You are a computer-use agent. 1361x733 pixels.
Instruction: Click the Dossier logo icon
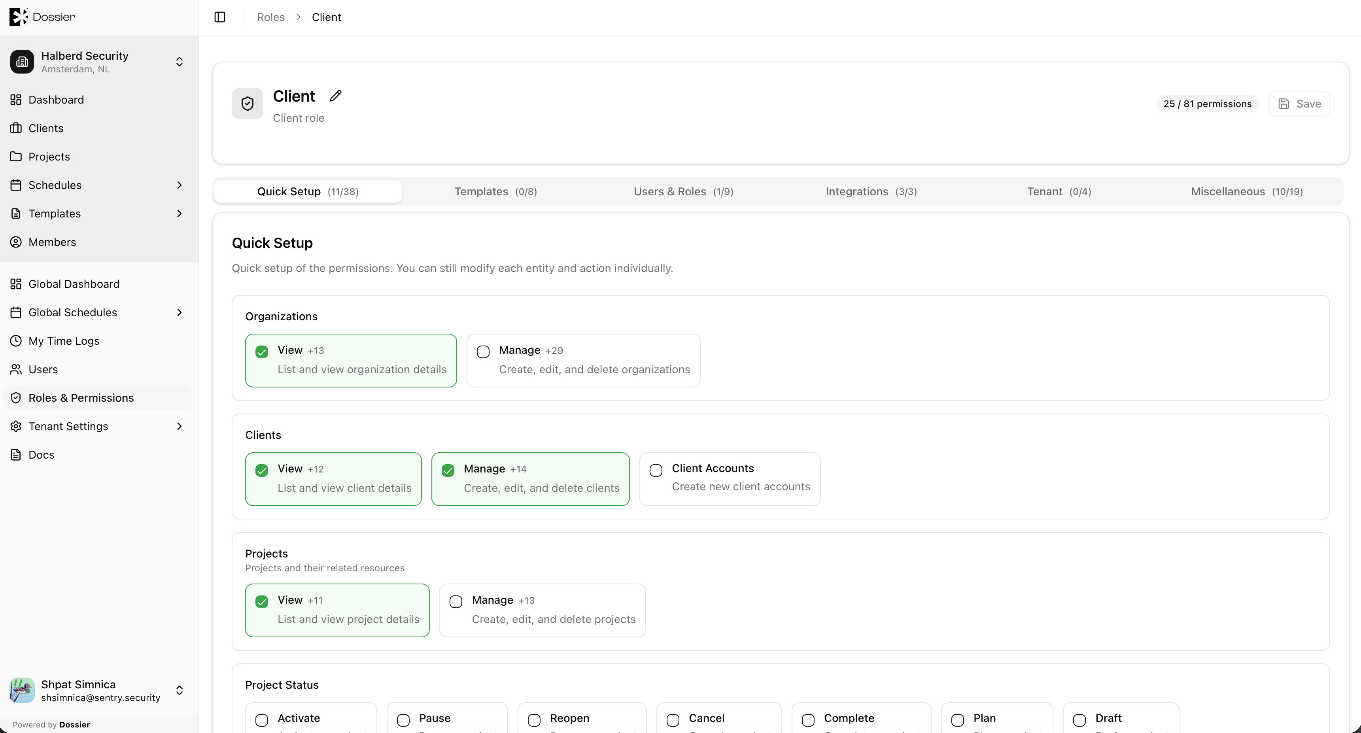[x=19, y=17]
